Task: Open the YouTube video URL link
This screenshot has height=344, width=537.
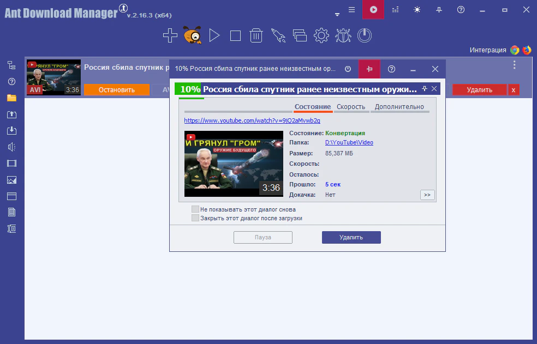Action: click(x=252, y=120)
